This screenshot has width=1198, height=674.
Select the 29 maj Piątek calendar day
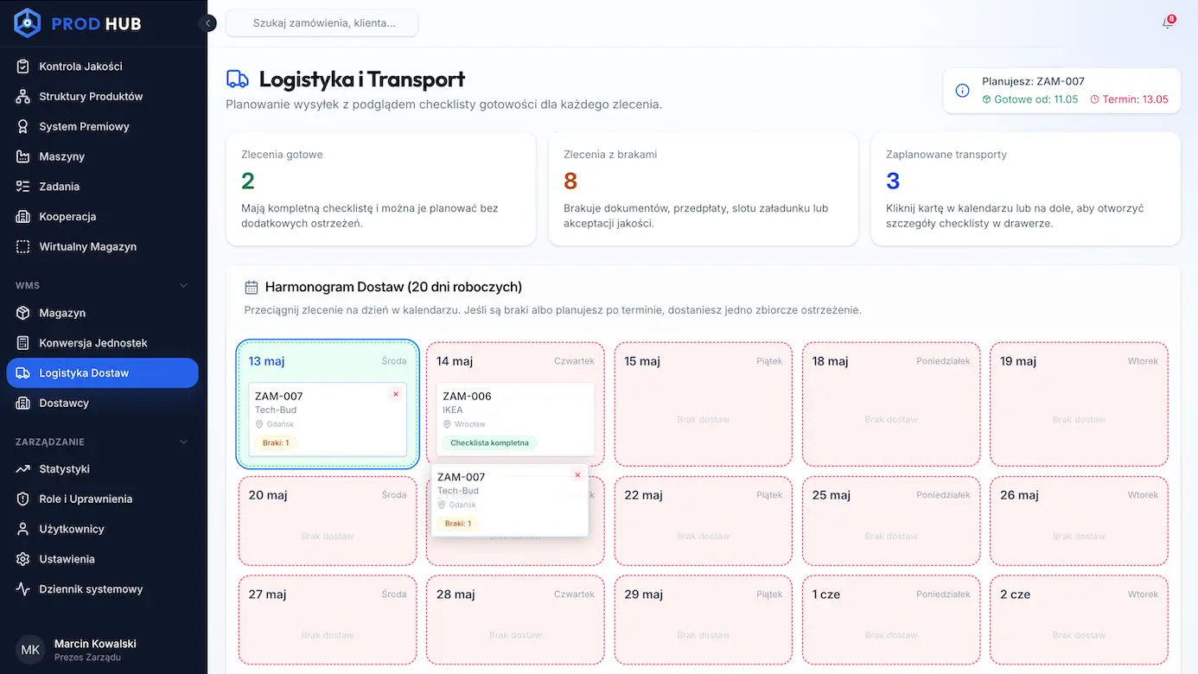point(704,620)
